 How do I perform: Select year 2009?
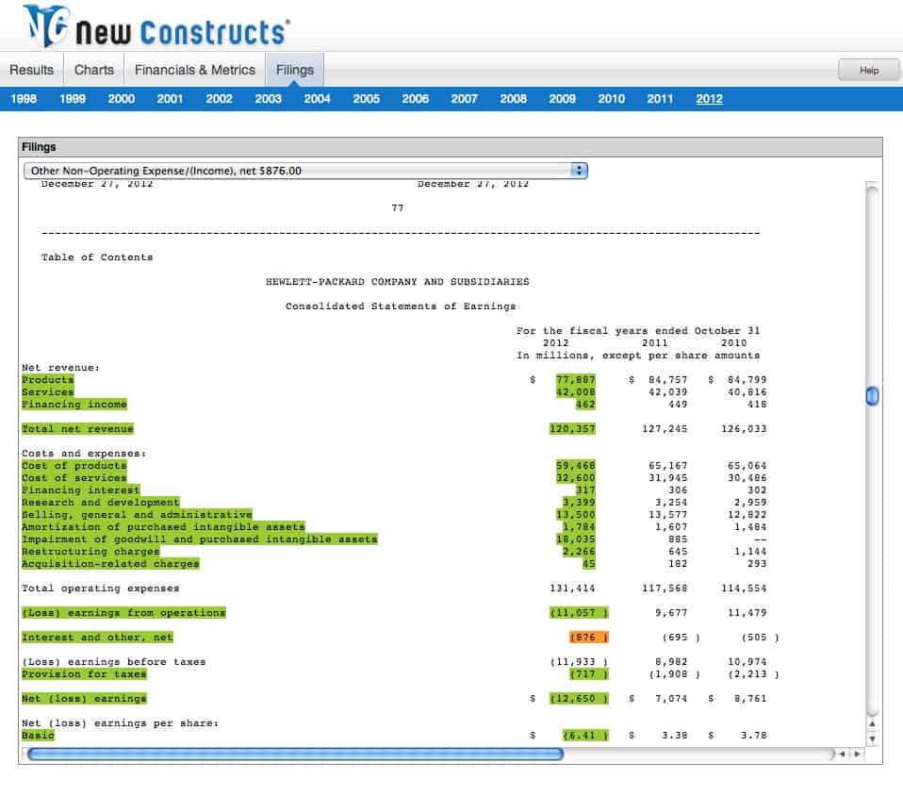(562, 98)
